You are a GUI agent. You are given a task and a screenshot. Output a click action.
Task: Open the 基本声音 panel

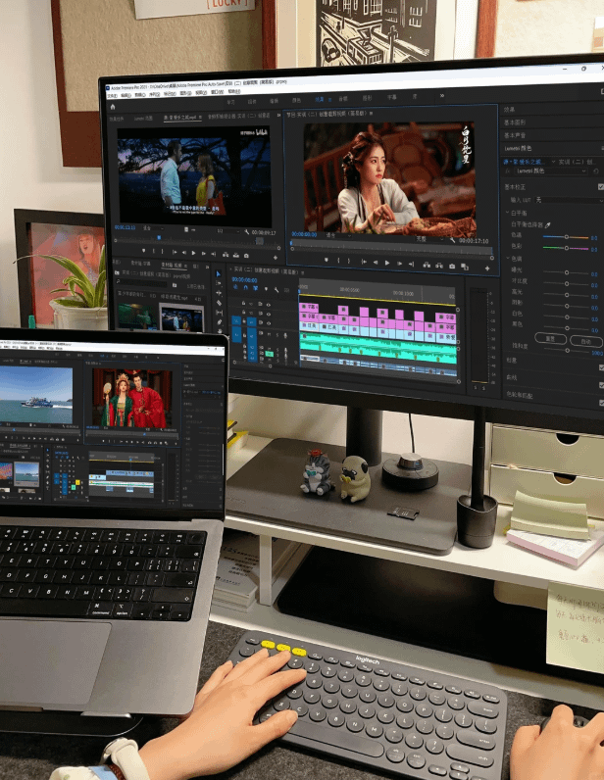(x=515, y=135)
